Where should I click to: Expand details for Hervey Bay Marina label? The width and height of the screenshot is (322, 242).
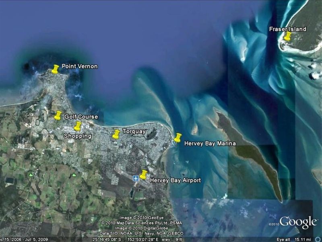click(210, 142)
